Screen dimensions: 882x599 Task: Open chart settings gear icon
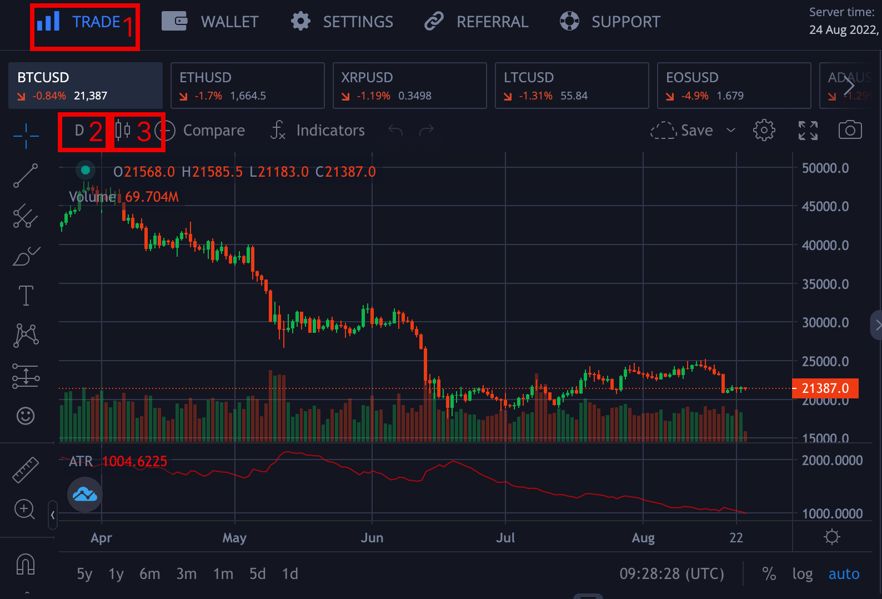pyautogui.click(x=764, y=131)
